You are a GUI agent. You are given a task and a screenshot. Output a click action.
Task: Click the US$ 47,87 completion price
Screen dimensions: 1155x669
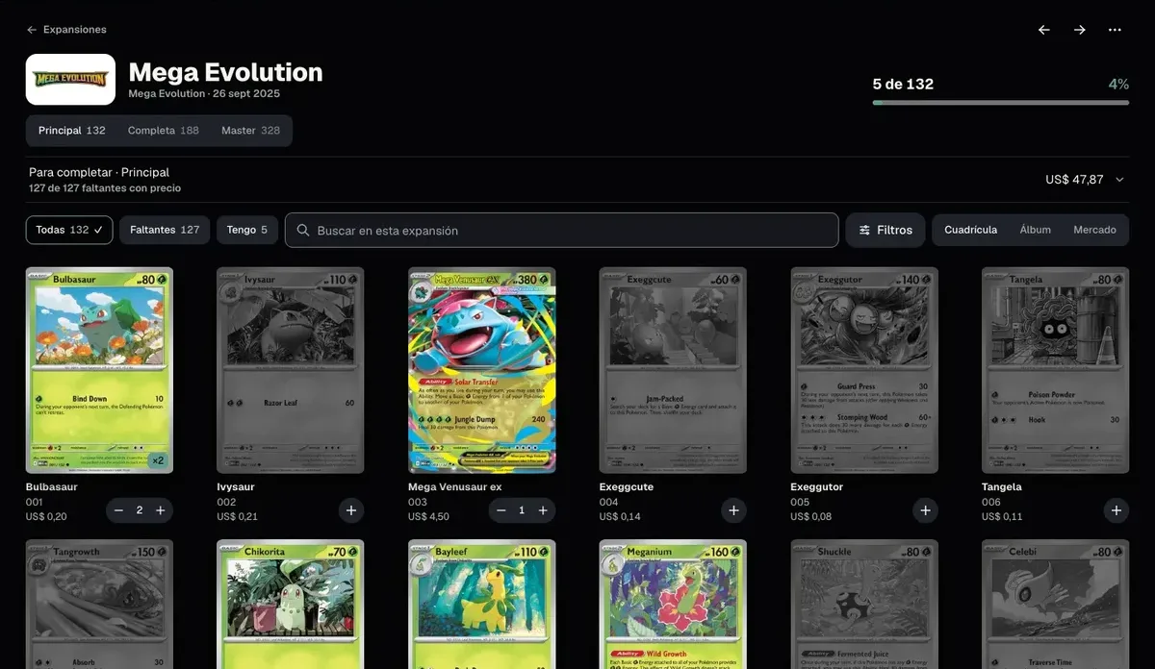(x=1074, y=180)
